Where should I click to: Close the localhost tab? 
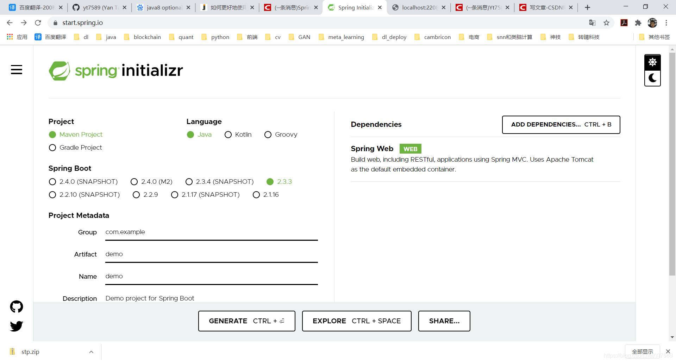[443, 7]
